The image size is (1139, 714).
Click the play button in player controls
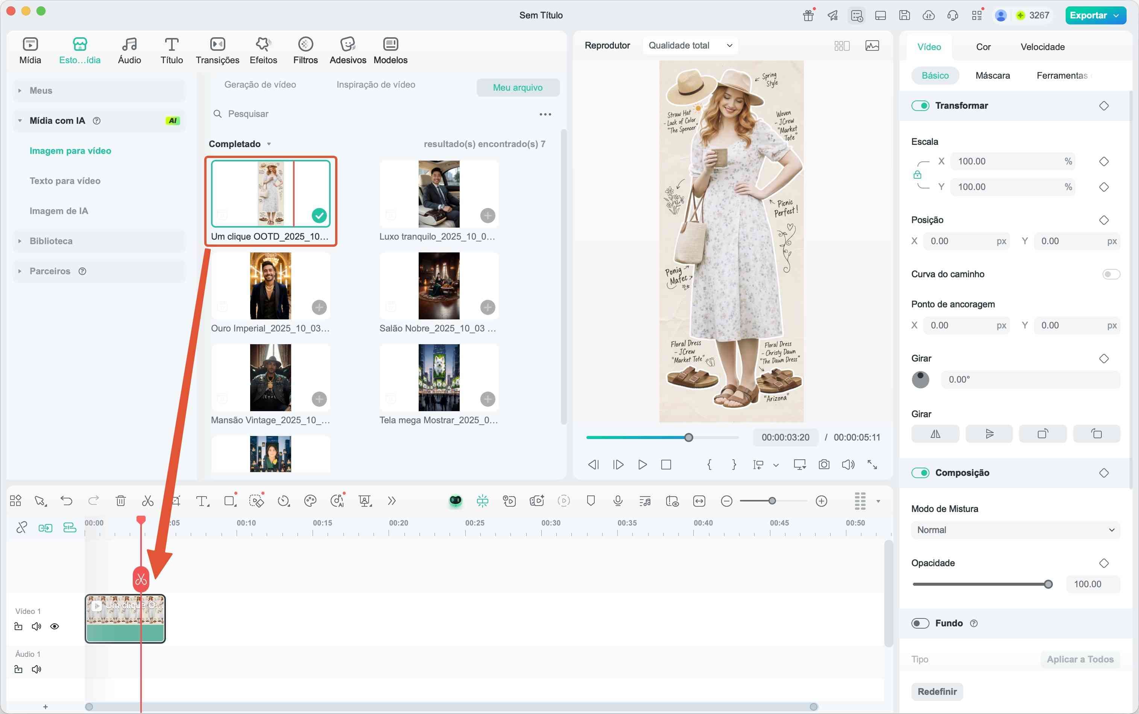tap(642, 465)
